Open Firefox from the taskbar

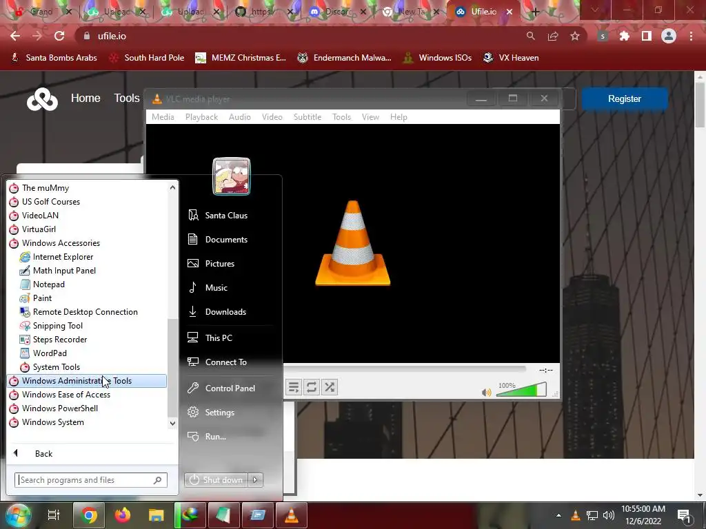point(123,515)
